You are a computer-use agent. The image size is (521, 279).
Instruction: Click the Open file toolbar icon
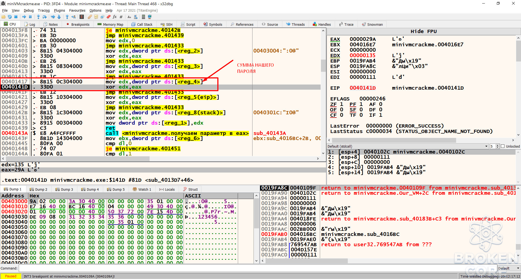pos(4,17)
